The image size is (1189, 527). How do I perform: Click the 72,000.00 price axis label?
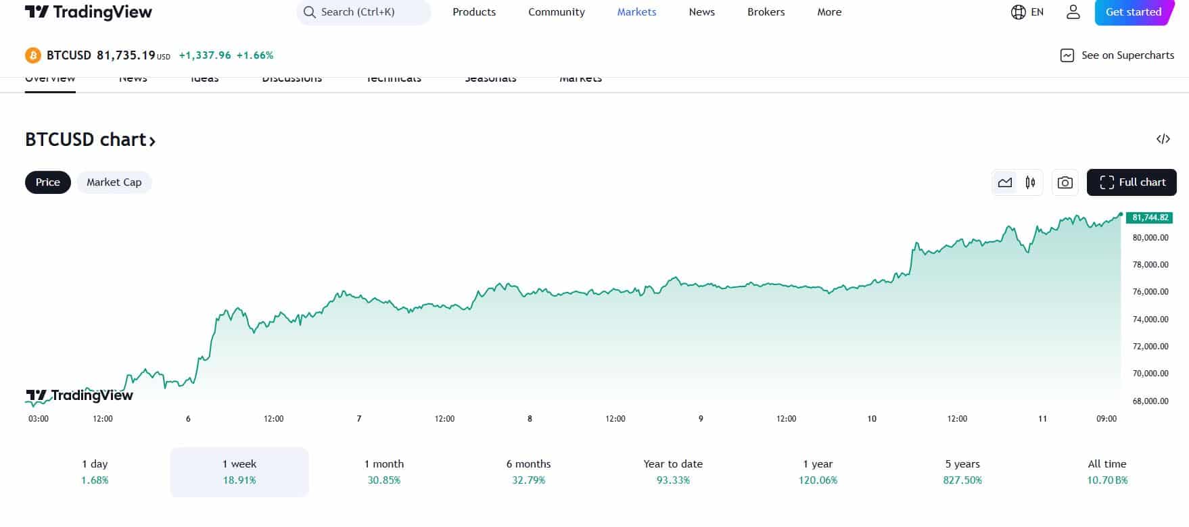click(x=1150, y=347)
